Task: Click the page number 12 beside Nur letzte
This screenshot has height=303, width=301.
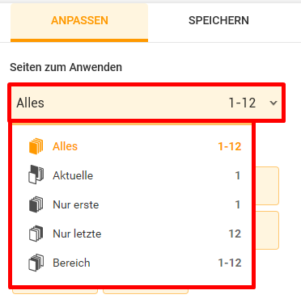Action: (235, 234)
